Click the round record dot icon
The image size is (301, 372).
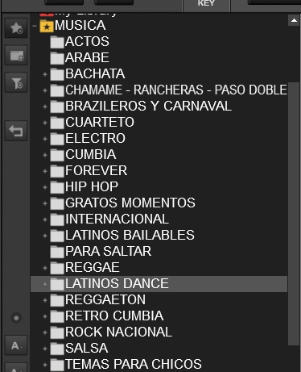(16, 318)
